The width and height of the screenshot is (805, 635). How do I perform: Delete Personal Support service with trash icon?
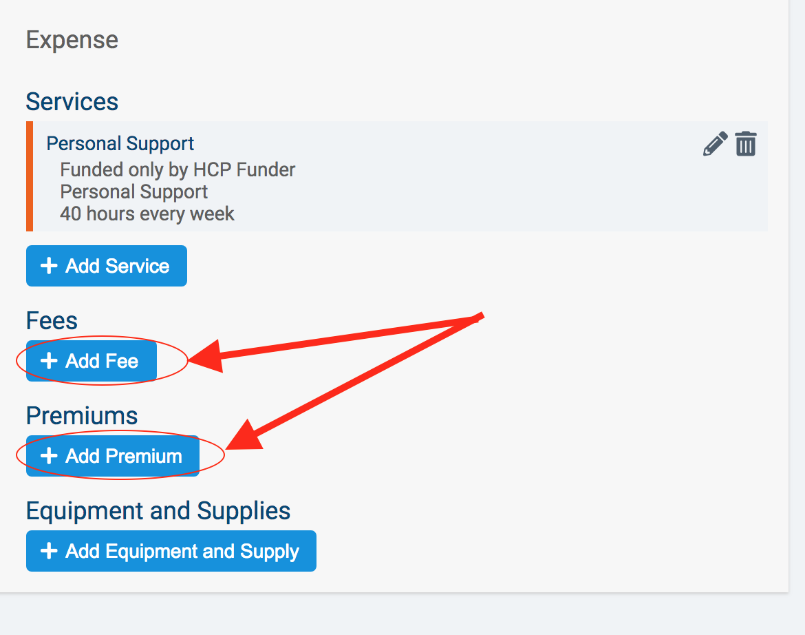click(x=746, y=144)
